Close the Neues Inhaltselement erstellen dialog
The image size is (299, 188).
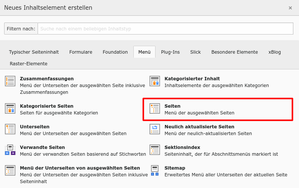pyautogui.click(x=290, y=8)
